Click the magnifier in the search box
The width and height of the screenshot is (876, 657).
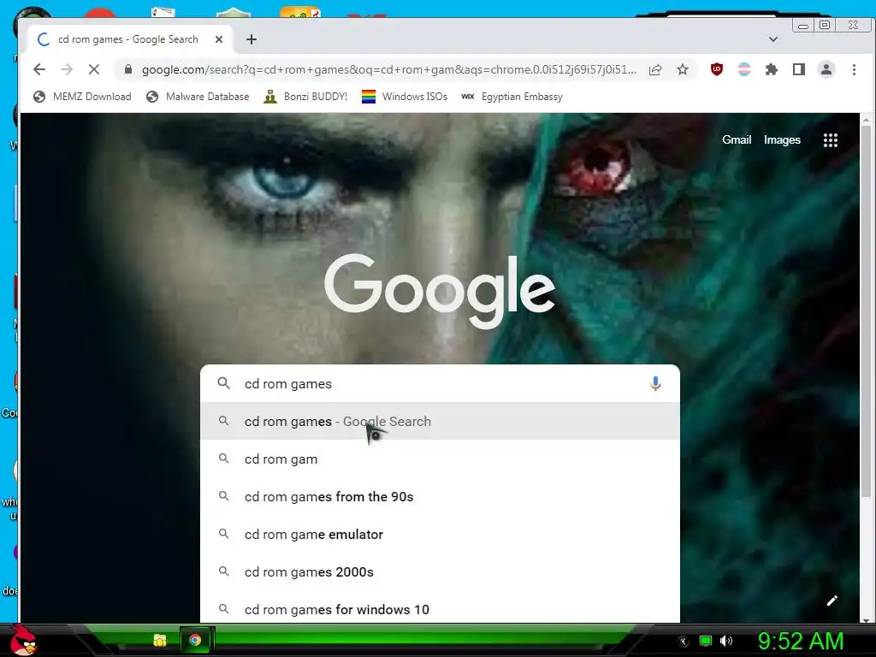pyautogui.click(x=223, y=383)
